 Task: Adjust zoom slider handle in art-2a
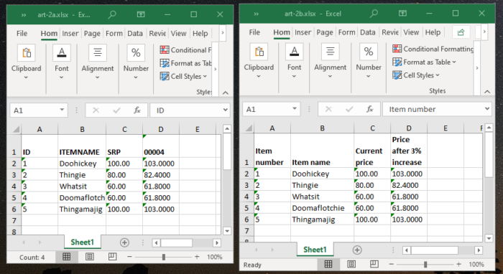click(164, 257)
